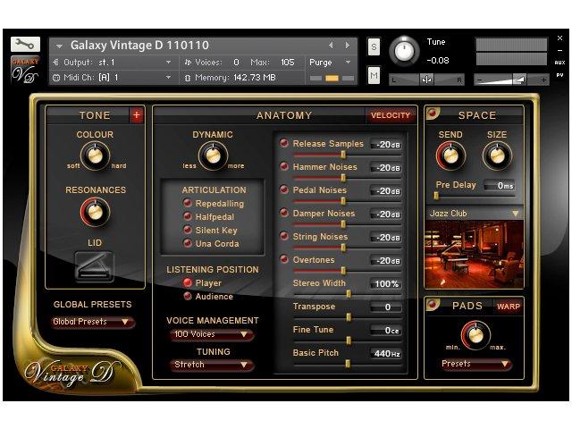Viewport: 572px width, 429px height.
Task: Go to next instrument with right arrow
Action: (348, 46)
